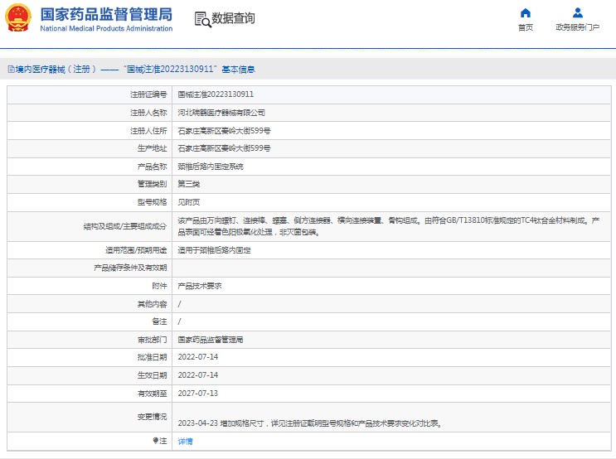The image size is (616, 459).
Task: Click the 产品技术要求 attachment cell
Action: (199, 286)
